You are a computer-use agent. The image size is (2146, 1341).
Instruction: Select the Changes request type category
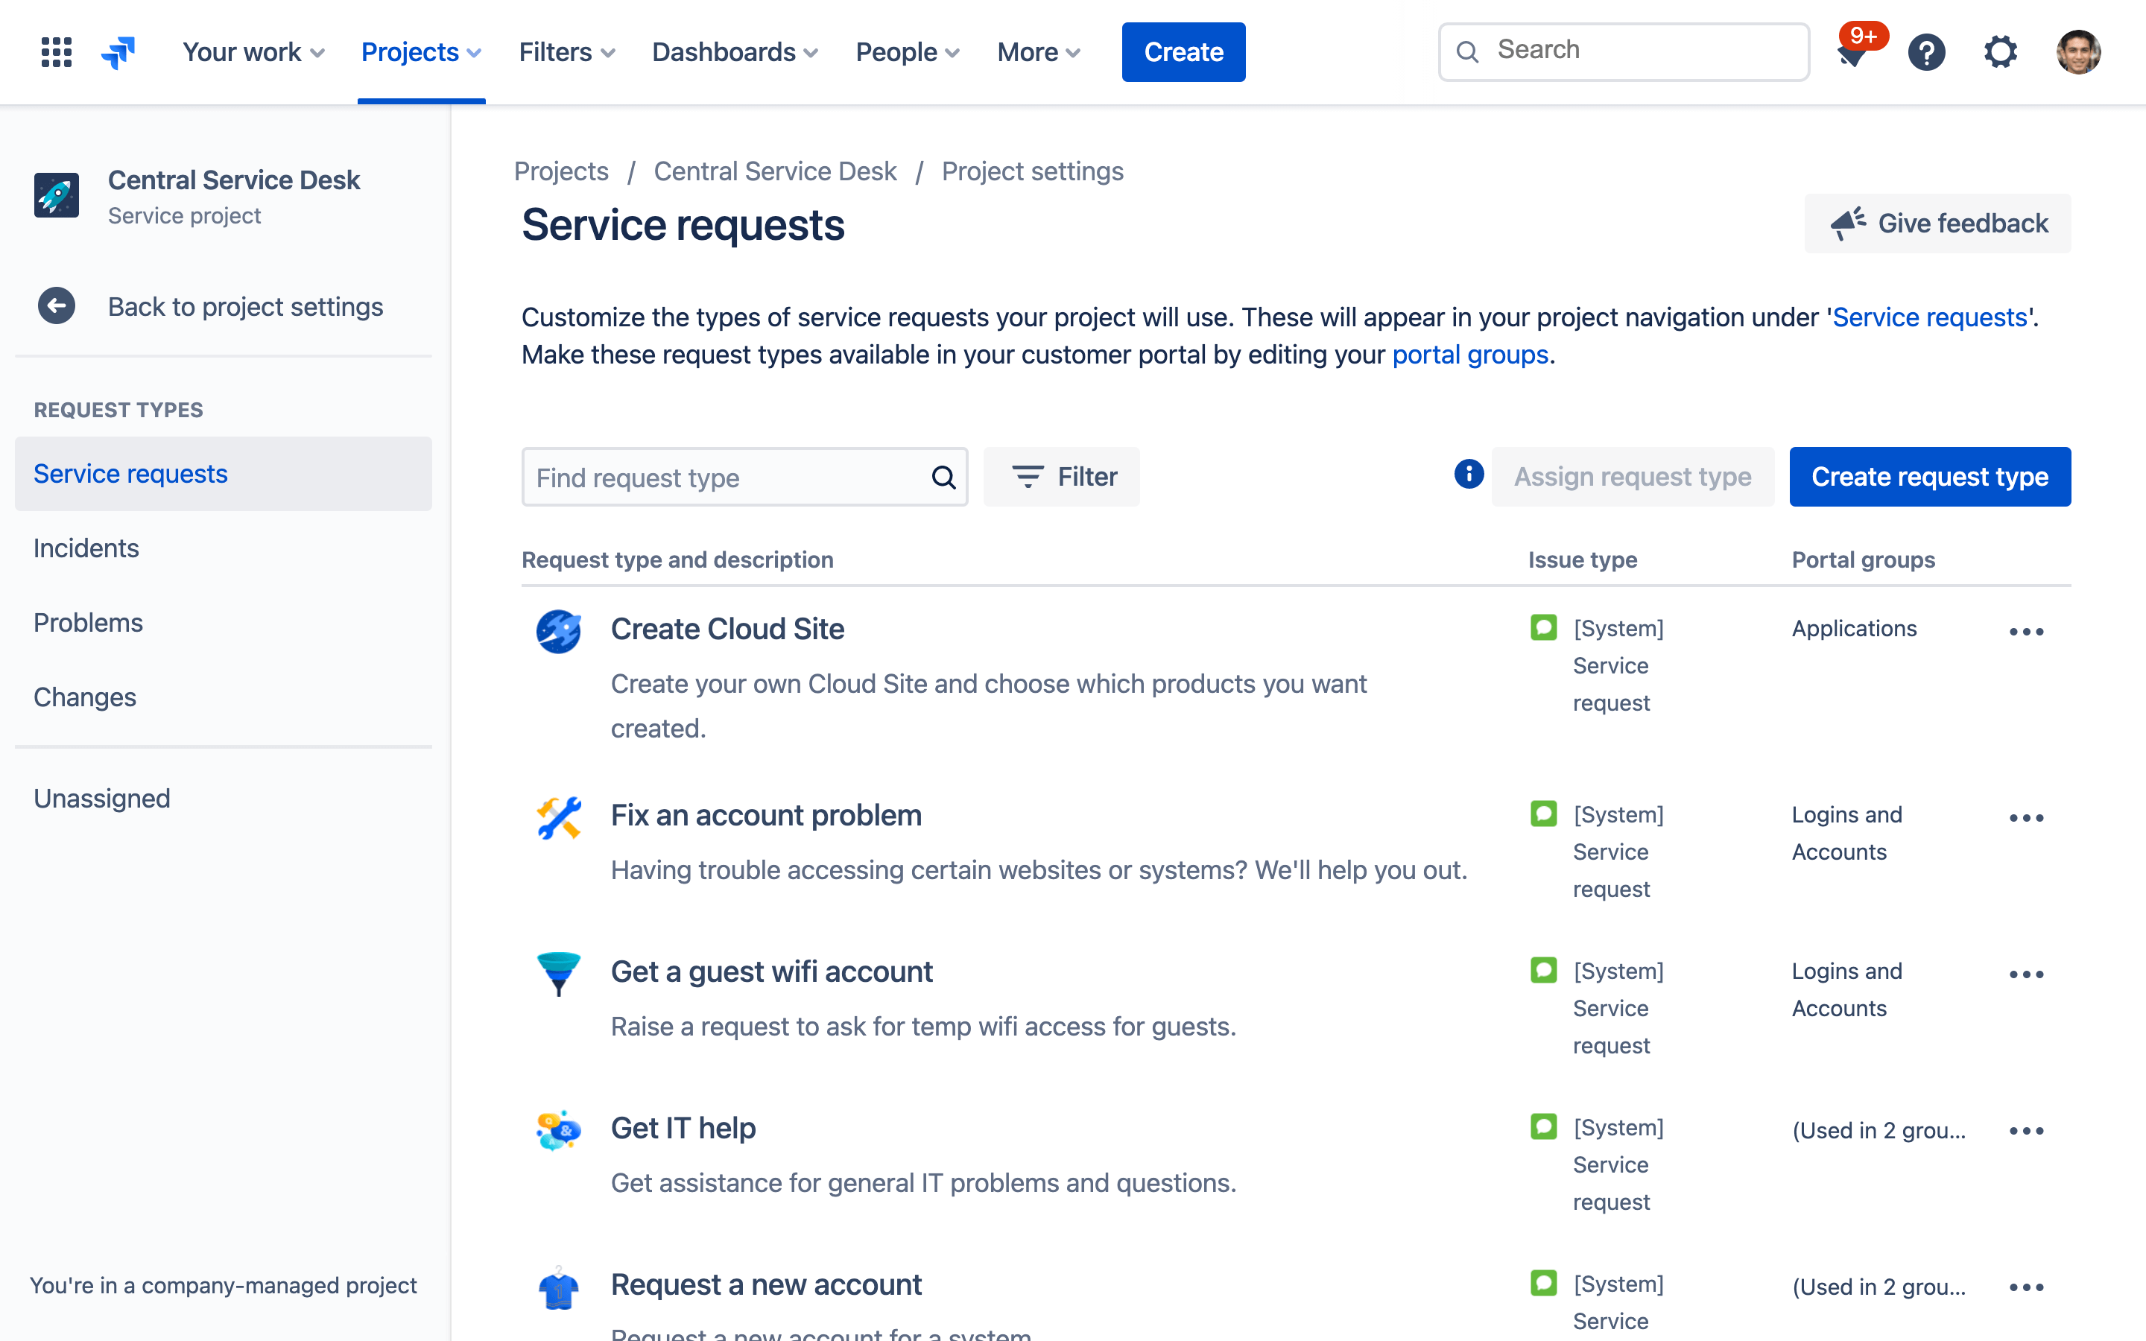[85, 695]
